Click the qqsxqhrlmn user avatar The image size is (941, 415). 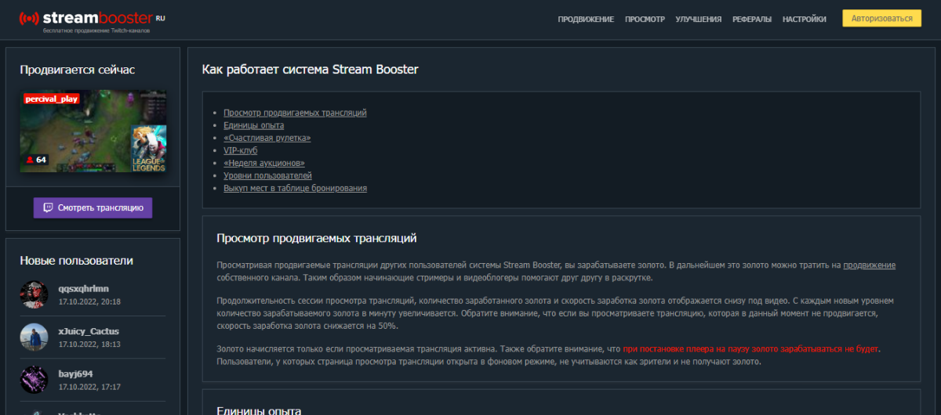[x=35, y=294]
